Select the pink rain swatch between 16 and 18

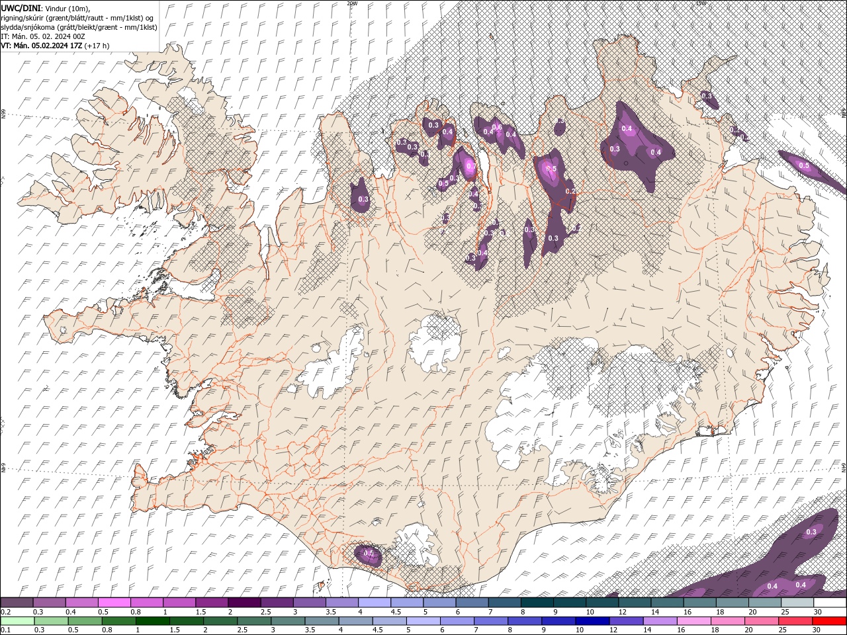point(693,621)
